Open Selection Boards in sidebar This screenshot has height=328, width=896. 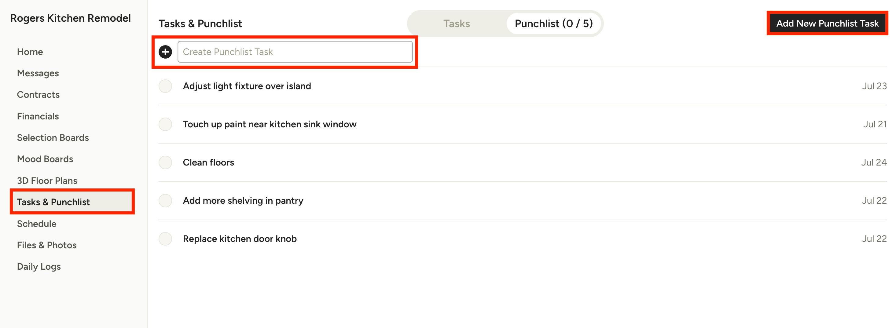[x=53, y=138]
